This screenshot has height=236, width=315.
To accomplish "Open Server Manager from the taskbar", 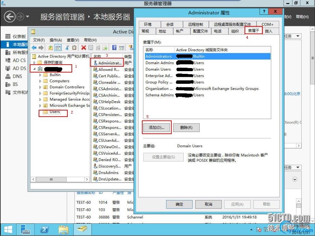I will (26, 230).
